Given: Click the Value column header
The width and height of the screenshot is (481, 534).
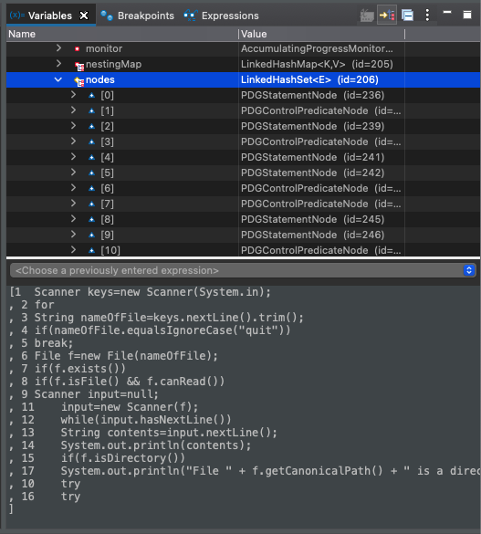Looking at the screenshot, I should [x=321, y=34].
